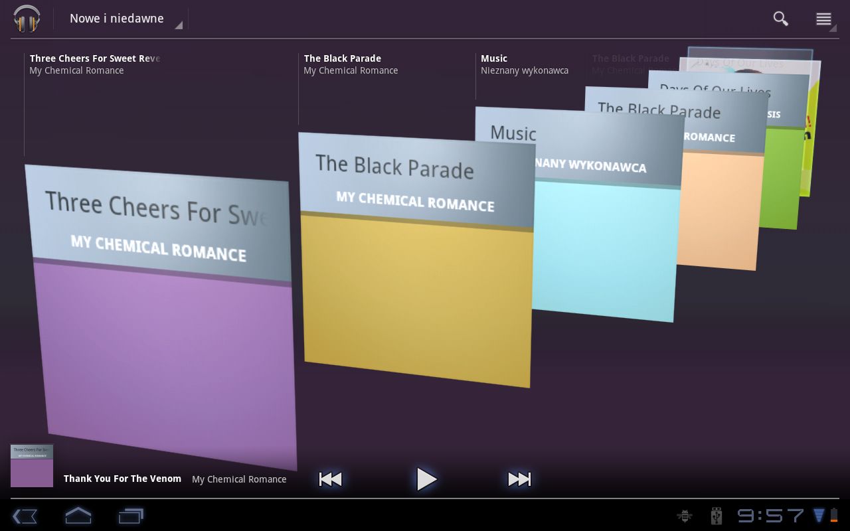
Task: Select "The Black Parade" header label at top
Action: (x=342, y=58)
